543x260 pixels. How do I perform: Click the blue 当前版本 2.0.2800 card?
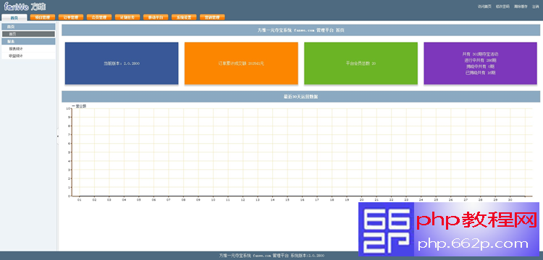[x=122, y=64]
